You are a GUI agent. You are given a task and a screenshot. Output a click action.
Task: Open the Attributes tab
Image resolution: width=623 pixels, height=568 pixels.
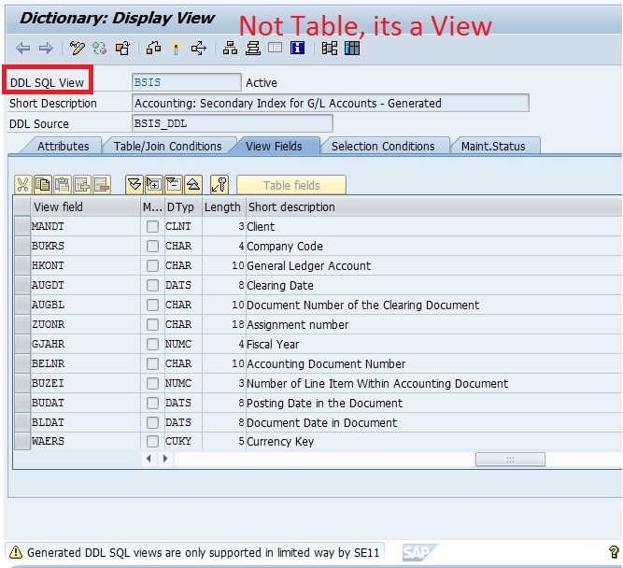click(x=64, y=147)
